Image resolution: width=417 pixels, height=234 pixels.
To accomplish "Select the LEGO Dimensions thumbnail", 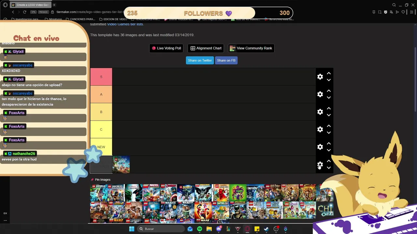I will [255, 193].
